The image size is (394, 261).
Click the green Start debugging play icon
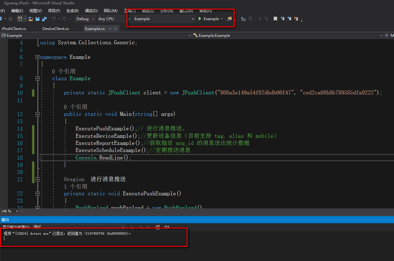click(200, 19)
